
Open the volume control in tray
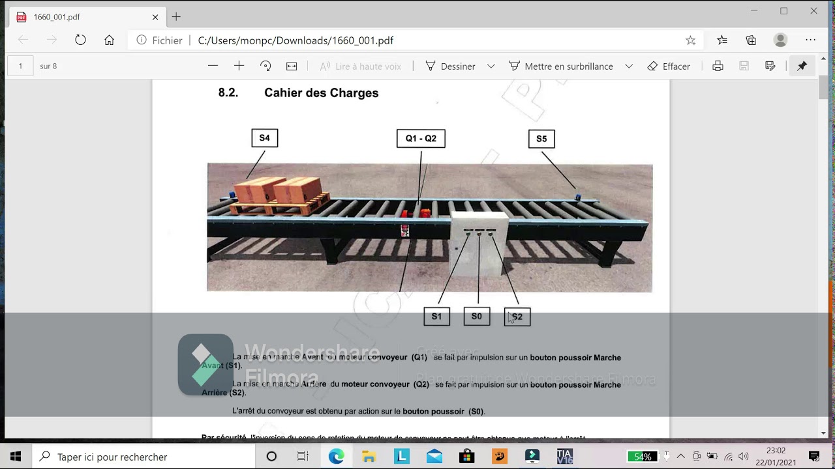click(x=744, y=457)
